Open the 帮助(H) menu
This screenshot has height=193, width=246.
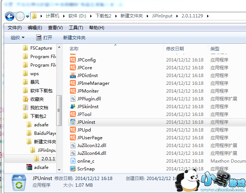(x=97, y=28)
